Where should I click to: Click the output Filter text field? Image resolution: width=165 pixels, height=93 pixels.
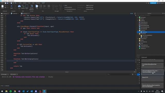coord(119,74)
